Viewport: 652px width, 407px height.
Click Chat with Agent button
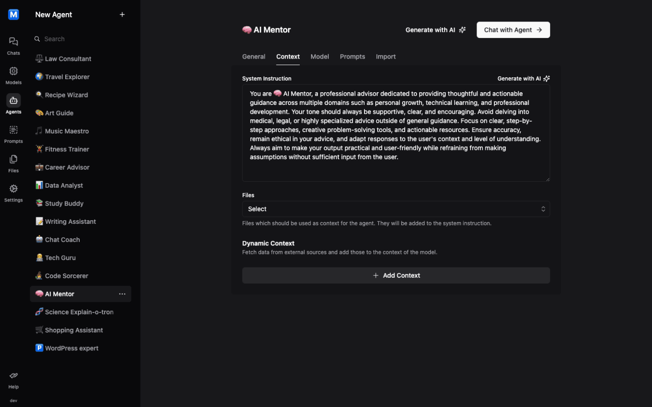[x=513, y=30]
